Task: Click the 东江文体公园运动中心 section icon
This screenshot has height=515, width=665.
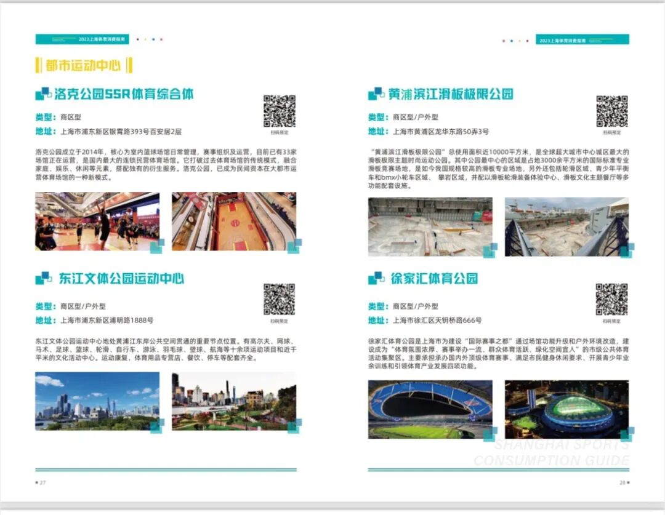Action: 43,277
